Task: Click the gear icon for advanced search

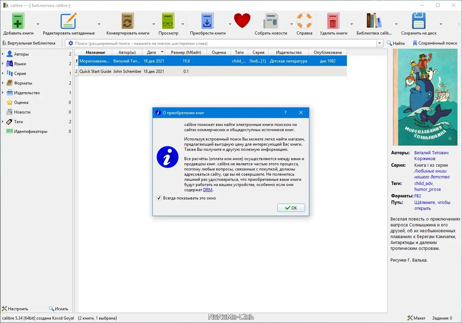Action: pos(71,43)
